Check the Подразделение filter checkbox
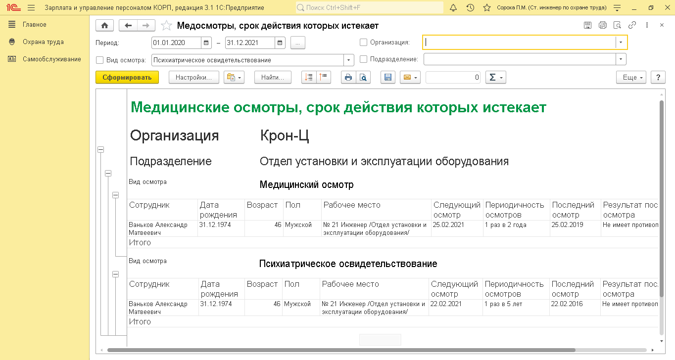675x360 pixels. pos(364,59)
